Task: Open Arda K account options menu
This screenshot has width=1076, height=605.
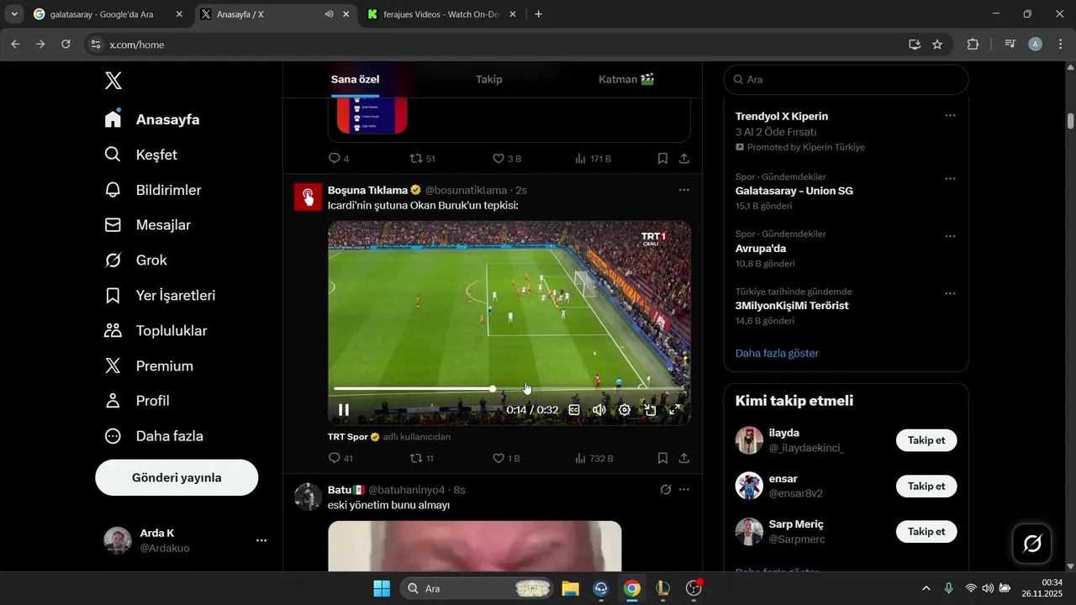Action: [261, 540]
